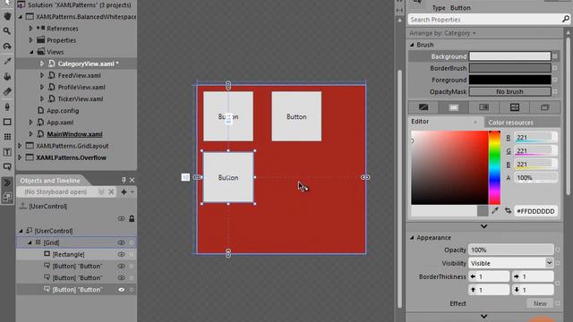Open FeedView.xaml file
Viewport: 573px width, 322px height.
coord(79,75)
